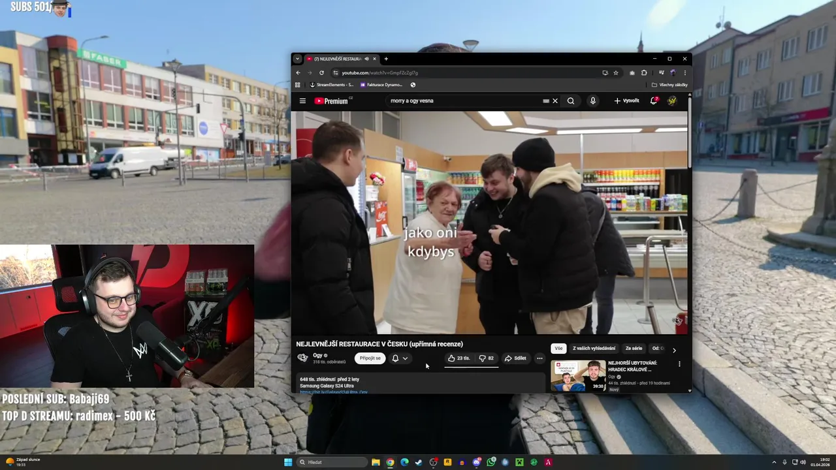The width and height of the screenshot is (836, 470).
Task: Close the YouTube tab
Action: coord(375,59)
